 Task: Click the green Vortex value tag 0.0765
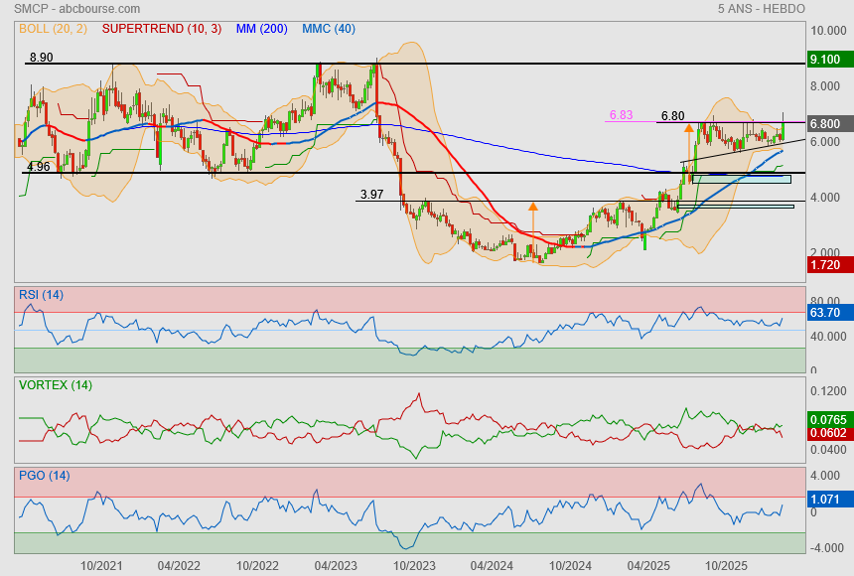click(828, 420)
